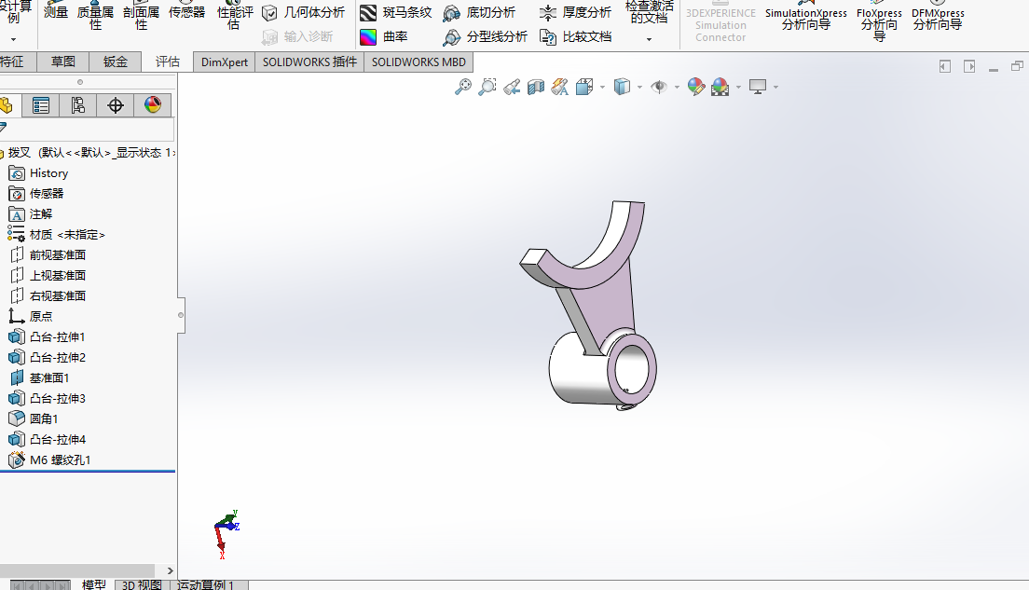Switch to Evaluate (评估) tab

[x=168, y=62]
